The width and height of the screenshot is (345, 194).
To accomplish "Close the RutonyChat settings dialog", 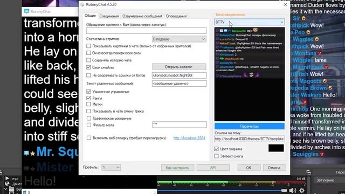I will point(285,4).
